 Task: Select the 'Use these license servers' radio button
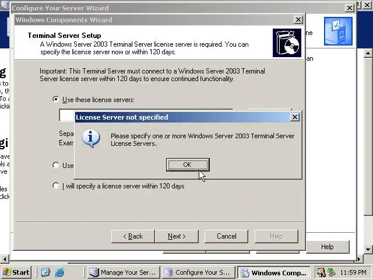pyautogui.click(x=56, y=99)
